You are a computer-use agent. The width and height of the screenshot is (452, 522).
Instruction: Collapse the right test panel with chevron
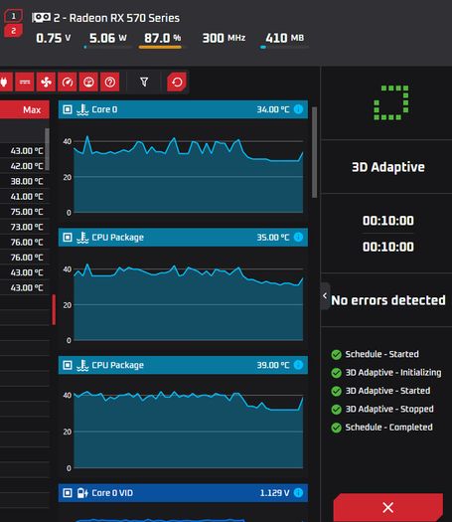pos(325,296)
